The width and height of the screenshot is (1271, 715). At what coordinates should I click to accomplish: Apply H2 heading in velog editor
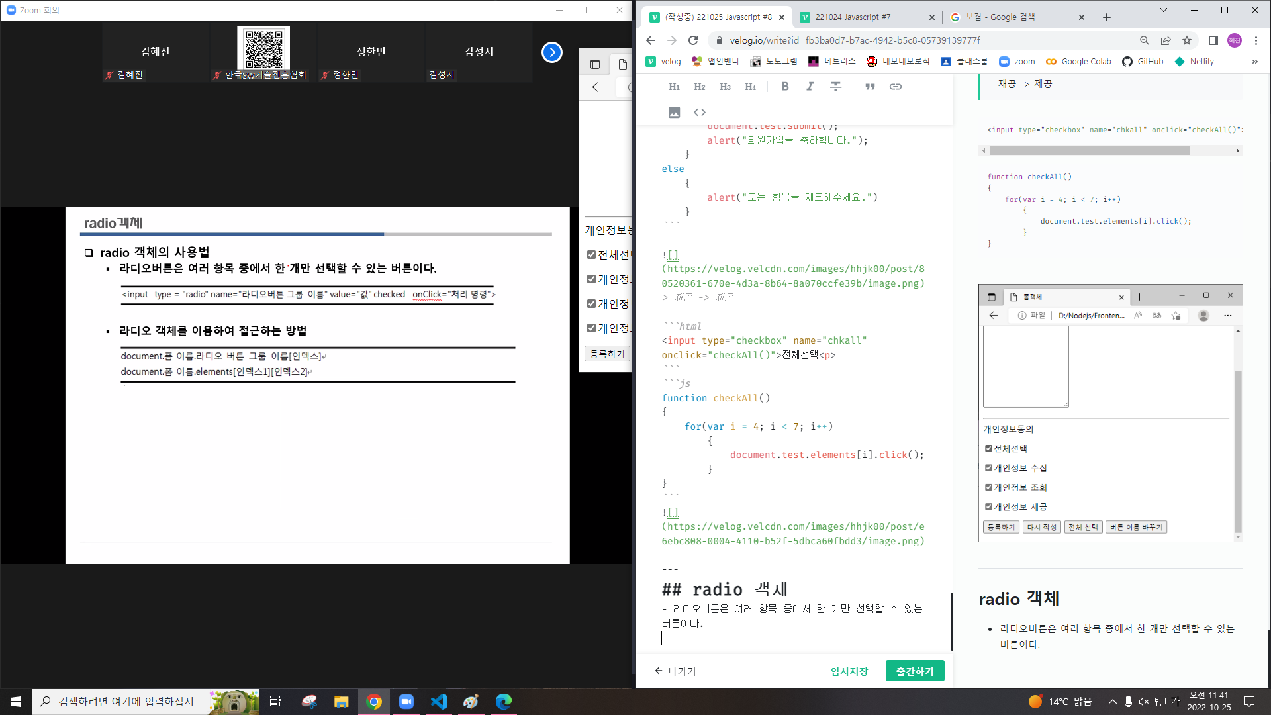click(x=699, y=87)
